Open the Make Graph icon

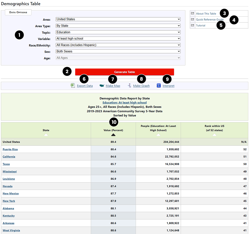129,85
